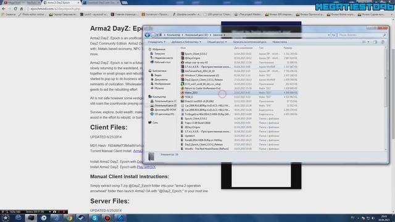Click the Explorer forward navigation arrow
The width and height of the screenshot is (395, 222).
153,35
